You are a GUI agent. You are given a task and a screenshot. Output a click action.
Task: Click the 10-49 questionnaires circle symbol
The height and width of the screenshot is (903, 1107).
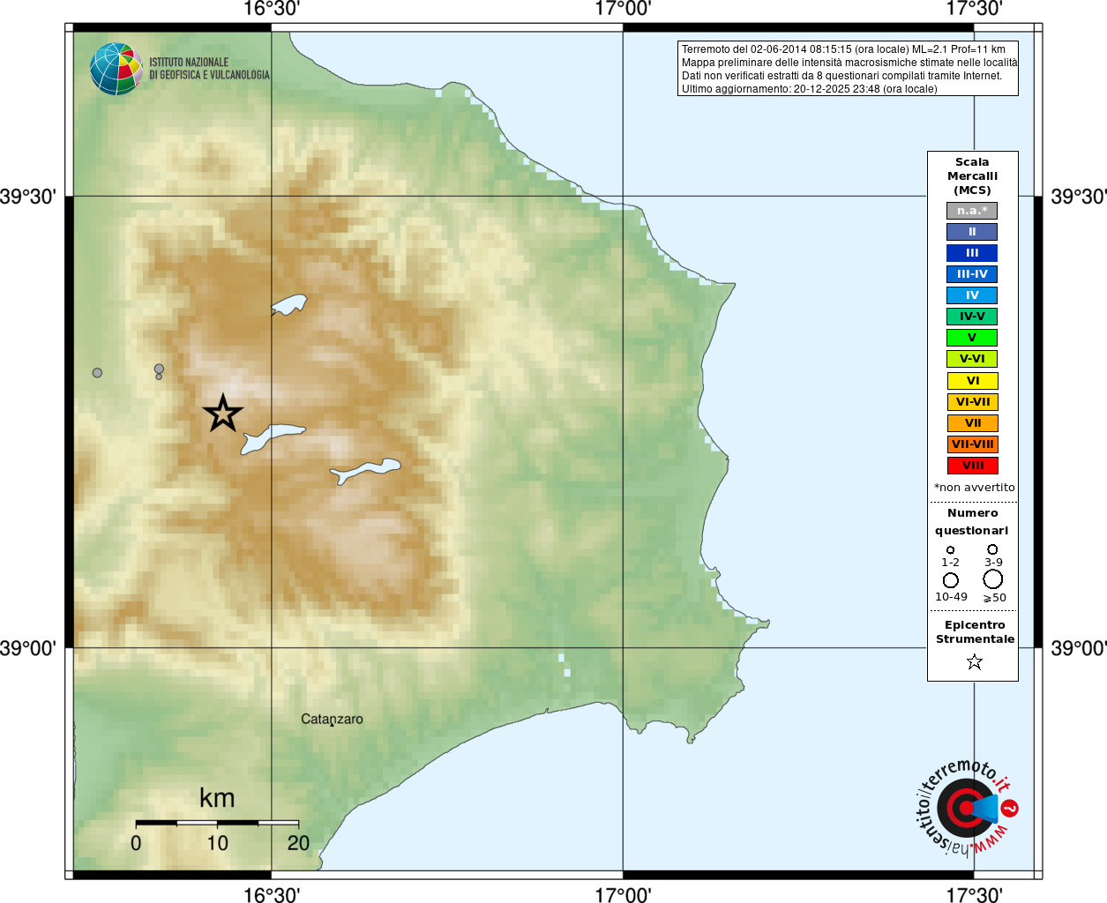[951, 580]
